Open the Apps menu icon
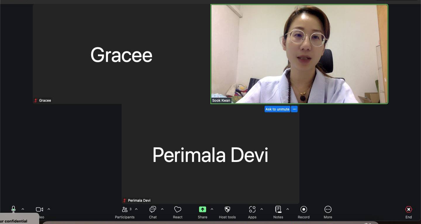 coord(252,210)
